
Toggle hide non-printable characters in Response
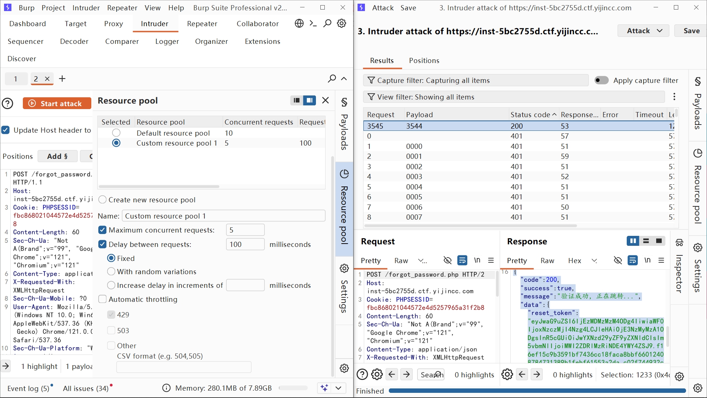[618, 261]
